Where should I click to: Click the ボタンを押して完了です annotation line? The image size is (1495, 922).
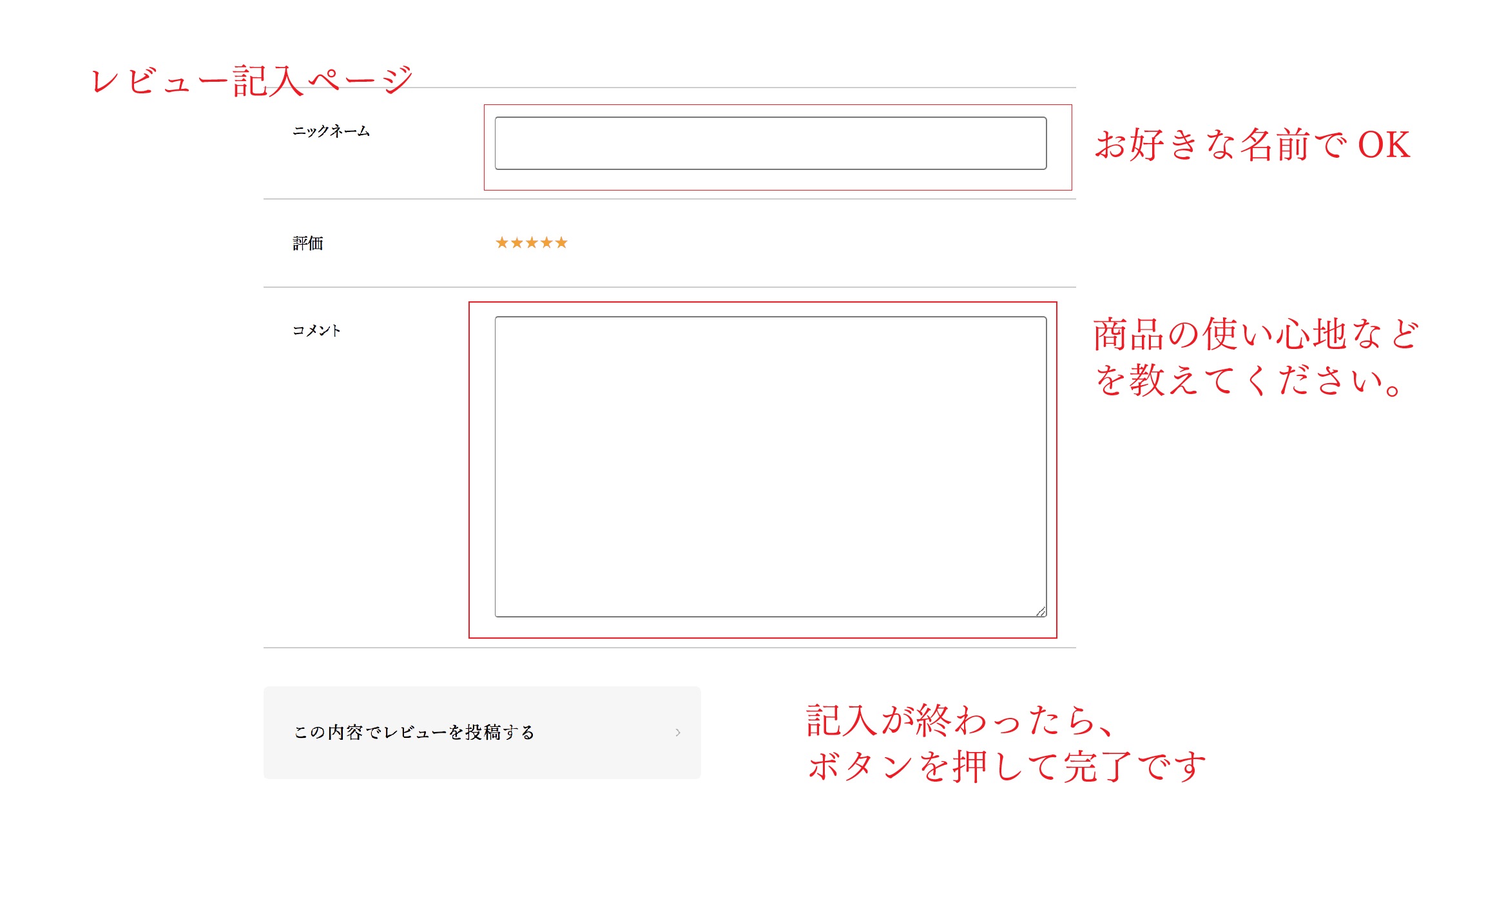click(x=1007, y=766)
